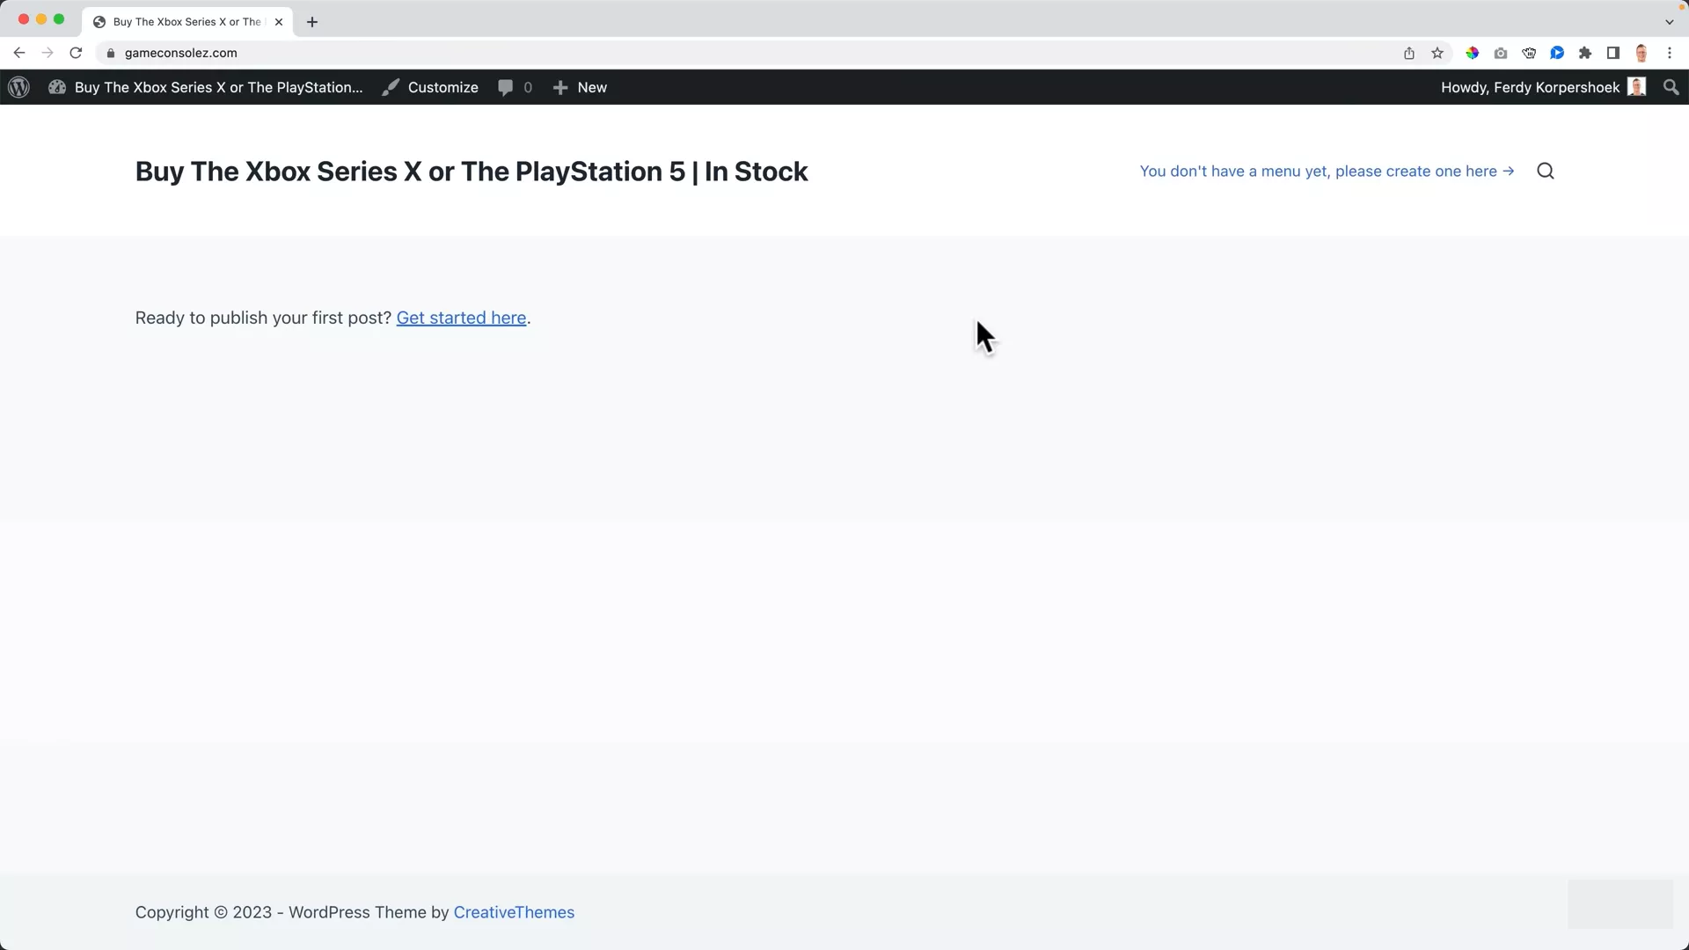Click the color wheel extension icon
Viewport: 1689px width, 950px height.
(1472, 53)
